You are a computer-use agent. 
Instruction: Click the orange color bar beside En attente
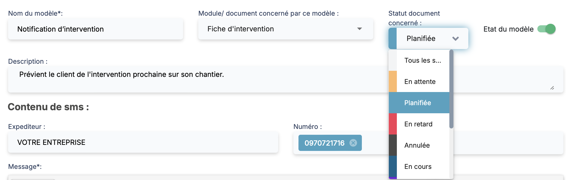(x=393, y=81)
